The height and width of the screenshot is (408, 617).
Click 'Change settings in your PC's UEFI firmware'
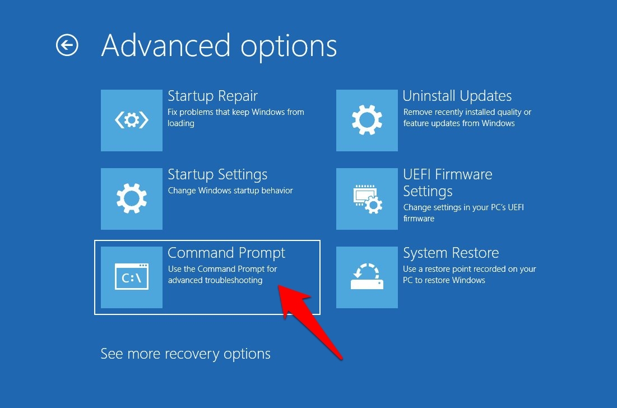463,213
